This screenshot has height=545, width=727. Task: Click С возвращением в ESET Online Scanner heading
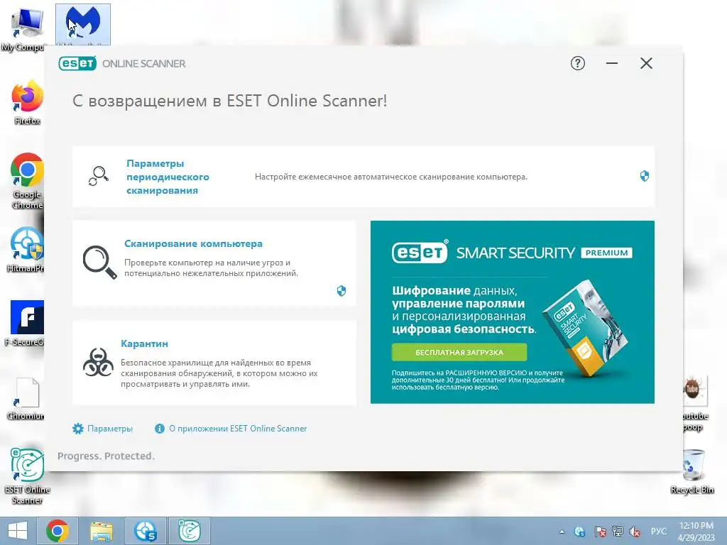click(x=229, y=101)
